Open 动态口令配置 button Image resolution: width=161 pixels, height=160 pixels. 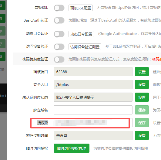point(81,34)
